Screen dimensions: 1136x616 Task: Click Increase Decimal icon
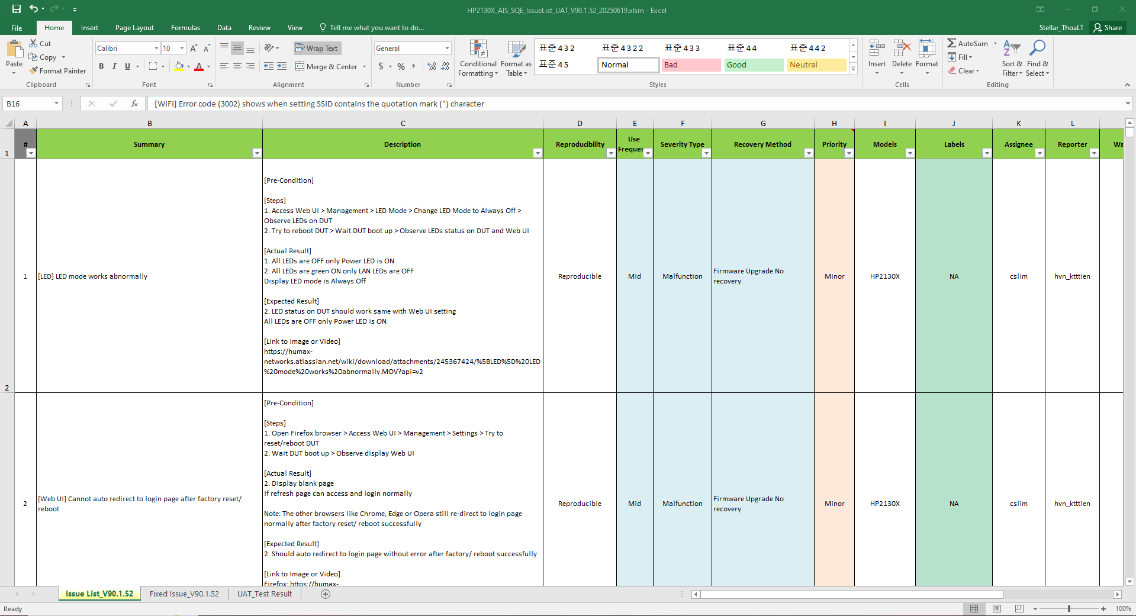click(x=432, y=66)
